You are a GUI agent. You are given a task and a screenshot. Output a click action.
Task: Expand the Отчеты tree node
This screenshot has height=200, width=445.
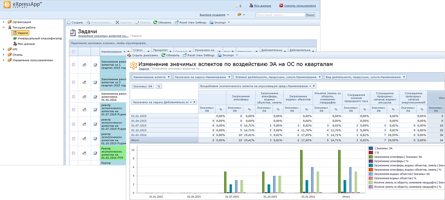pyautogui.click(x=4, y=55)
